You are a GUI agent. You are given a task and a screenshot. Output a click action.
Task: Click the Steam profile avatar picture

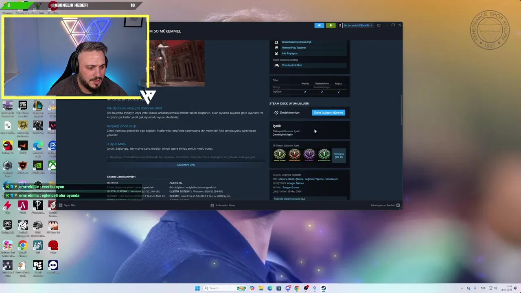tap(340, 25)
